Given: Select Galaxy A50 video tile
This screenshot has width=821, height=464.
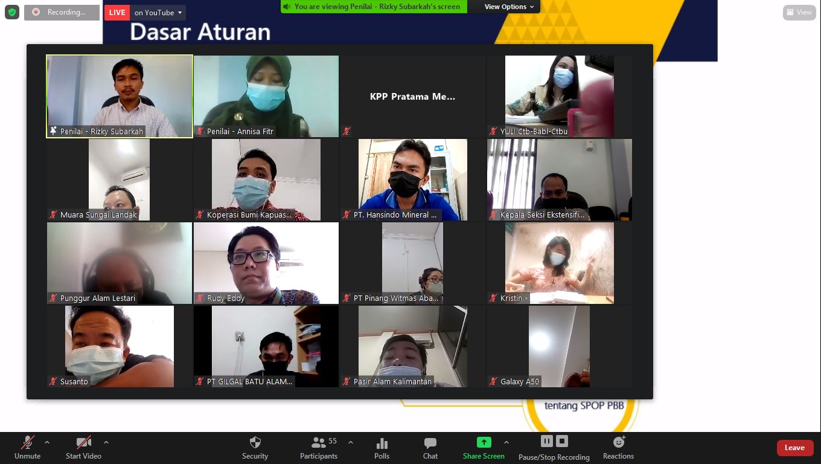Looking at the screenshot, I should click(x=560, y=347).
